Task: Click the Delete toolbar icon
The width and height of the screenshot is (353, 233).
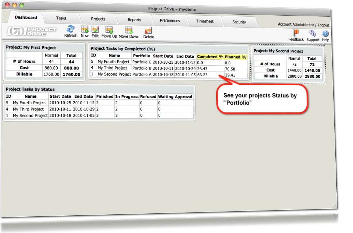Action: pyautogui.click(x=148, y=31)
